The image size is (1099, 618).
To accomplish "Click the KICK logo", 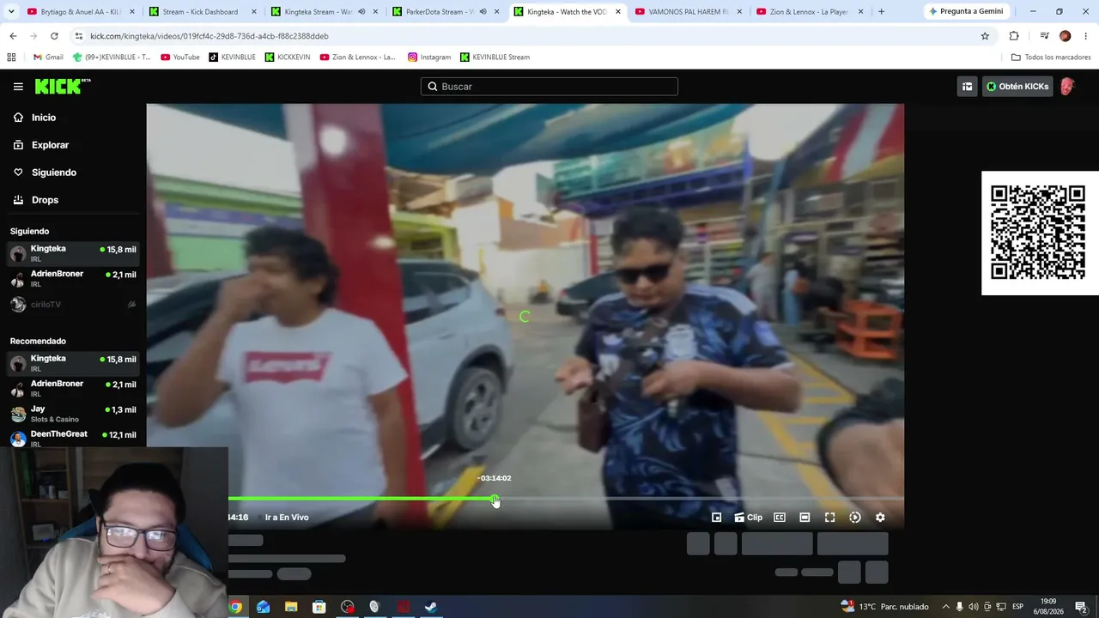I will [x=63, y=86].
